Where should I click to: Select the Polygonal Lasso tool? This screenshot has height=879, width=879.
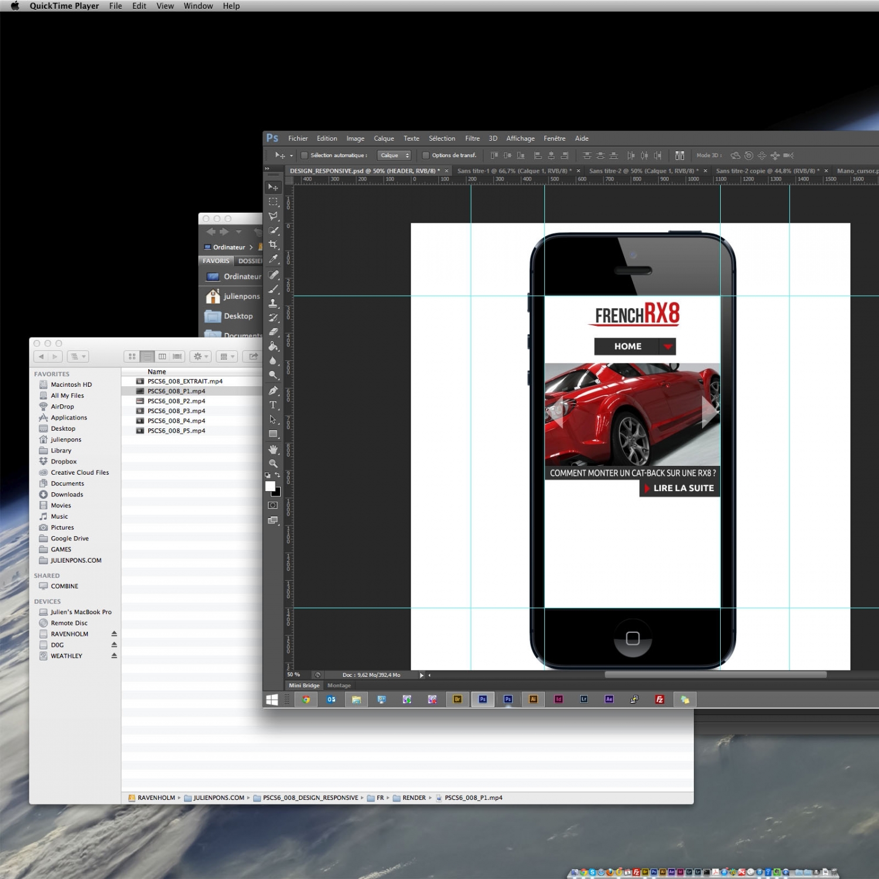(273, 216)
